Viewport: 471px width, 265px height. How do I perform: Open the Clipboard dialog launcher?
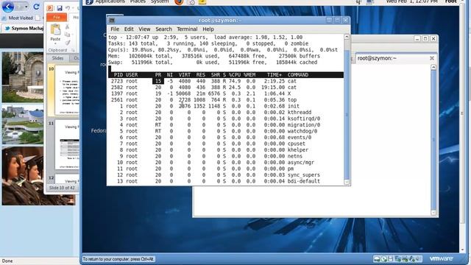[x=73, y=50]
